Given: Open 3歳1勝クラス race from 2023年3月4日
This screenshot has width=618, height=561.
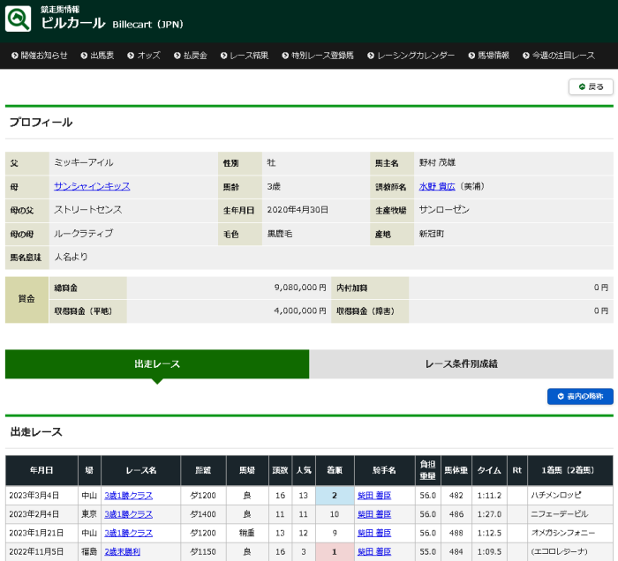Looking at the screenshot, I should click(x=128, y=496).
